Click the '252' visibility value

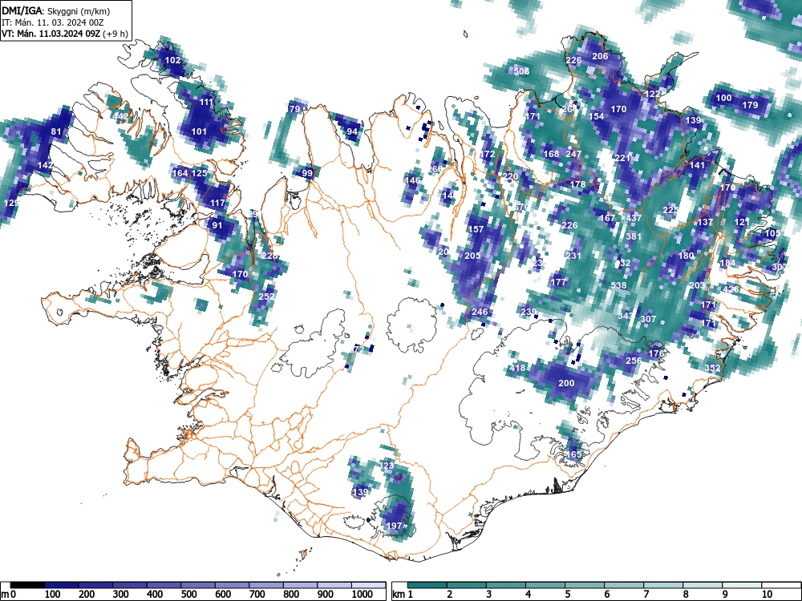click(266, 296)
